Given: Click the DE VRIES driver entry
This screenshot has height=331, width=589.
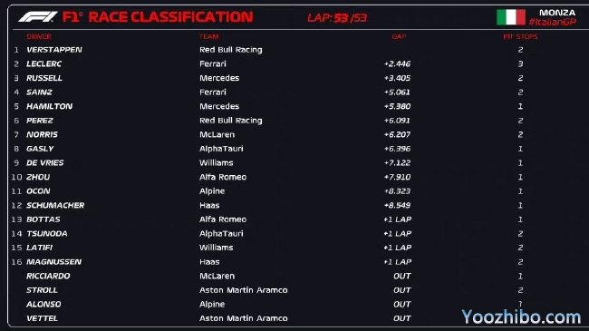Looking at the screenshot, I should (45, 163).
